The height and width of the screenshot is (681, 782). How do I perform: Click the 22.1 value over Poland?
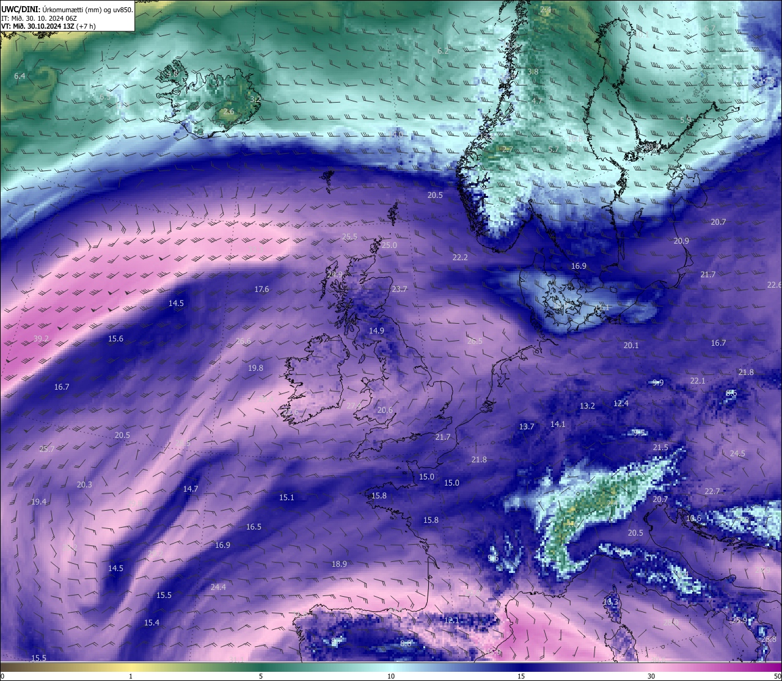point(697,381)
